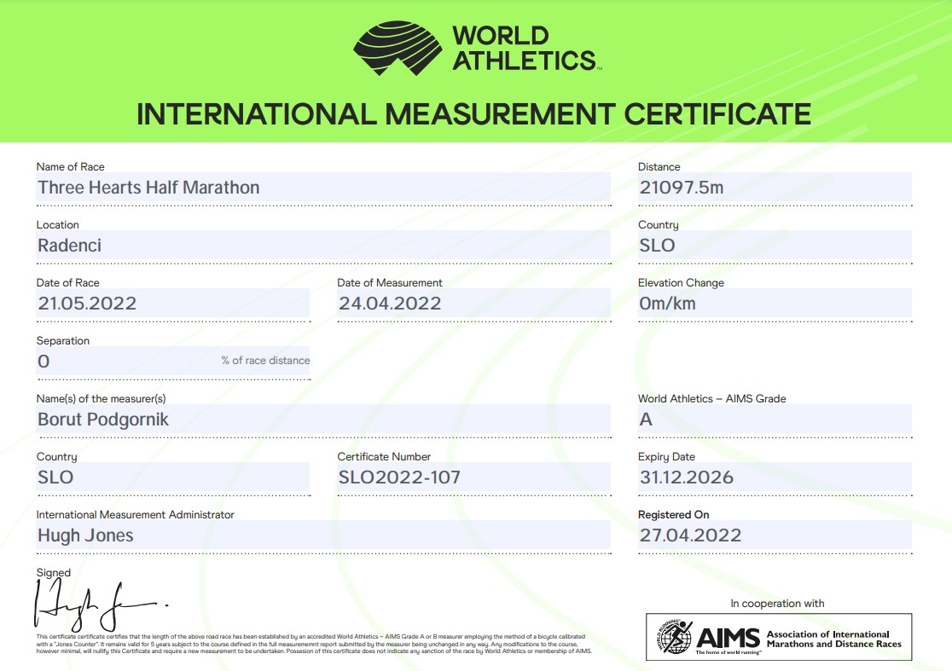Click the International Measurement Administrator field
Screen dimensions: 952x671
coord(322,535)
